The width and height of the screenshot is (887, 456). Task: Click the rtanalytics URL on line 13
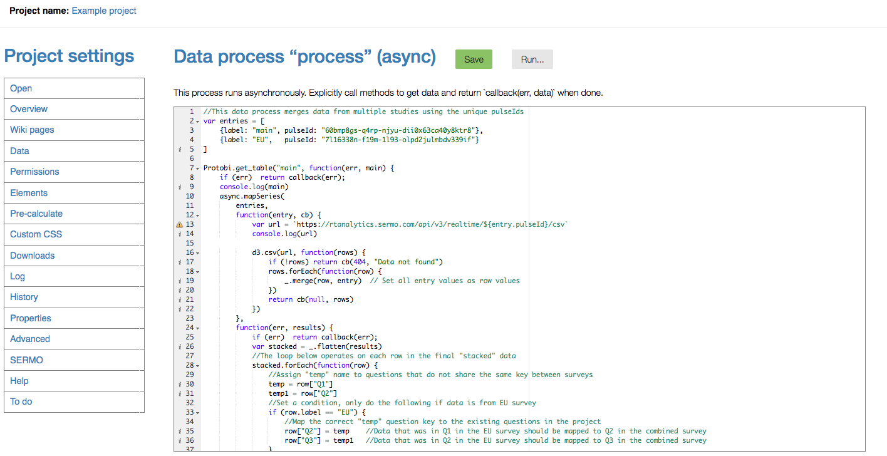(430, 224)
